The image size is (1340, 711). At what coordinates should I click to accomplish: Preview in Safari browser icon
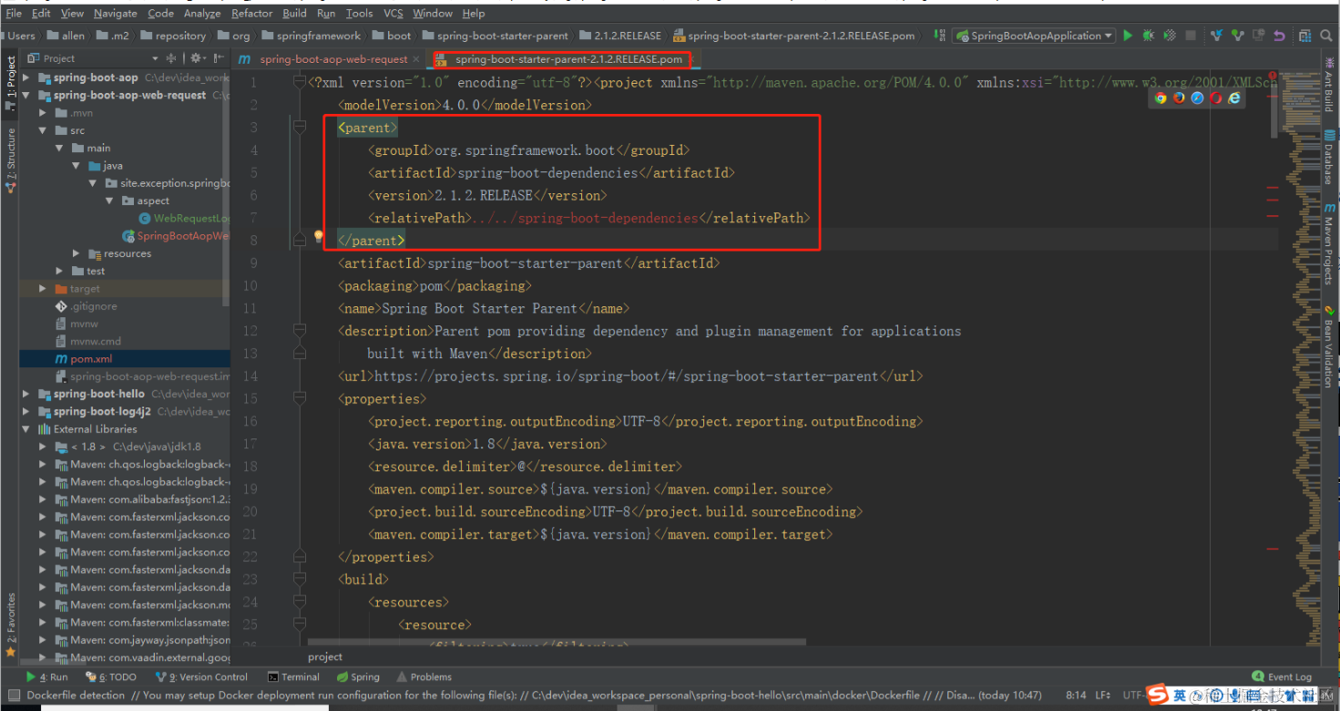point(1198,98)
